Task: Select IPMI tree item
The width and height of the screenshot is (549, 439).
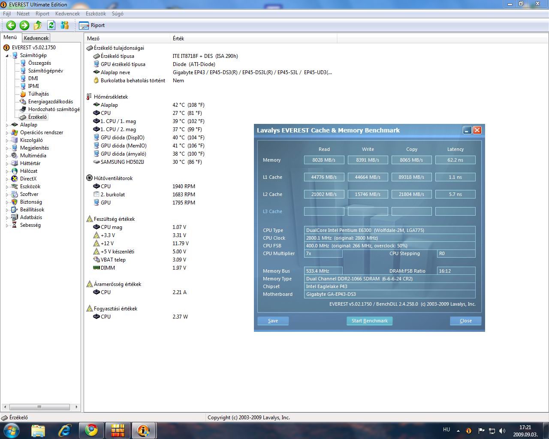Action: 33,86
